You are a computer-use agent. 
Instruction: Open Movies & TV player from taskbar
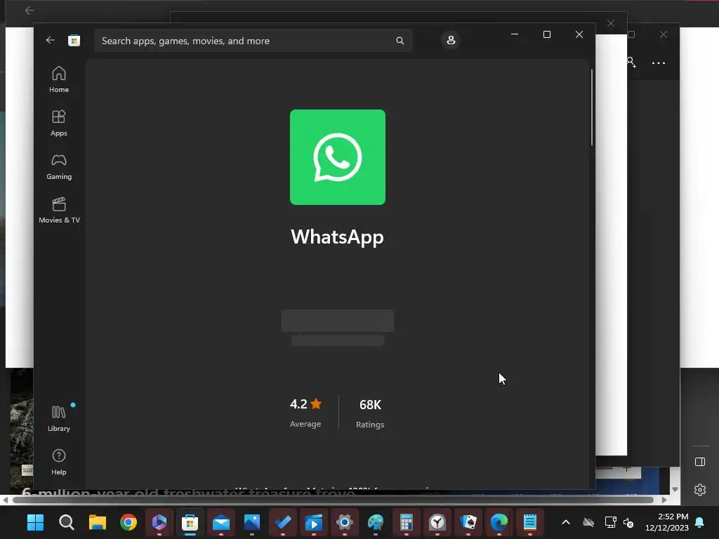314,522
